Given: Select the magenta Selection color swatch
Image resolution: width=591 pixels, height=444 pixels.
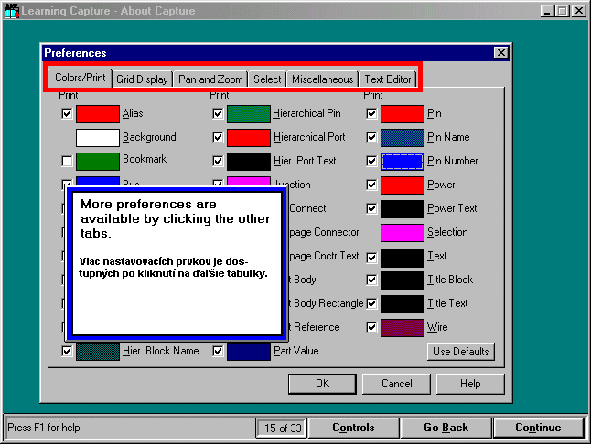Looking at the screenshot, I should point(403,233).
